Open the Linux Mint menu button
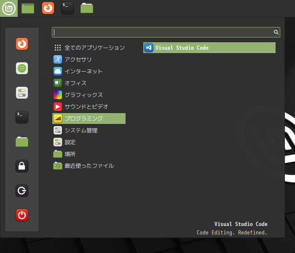The image size is (295, 253). (x=9, y=8)
